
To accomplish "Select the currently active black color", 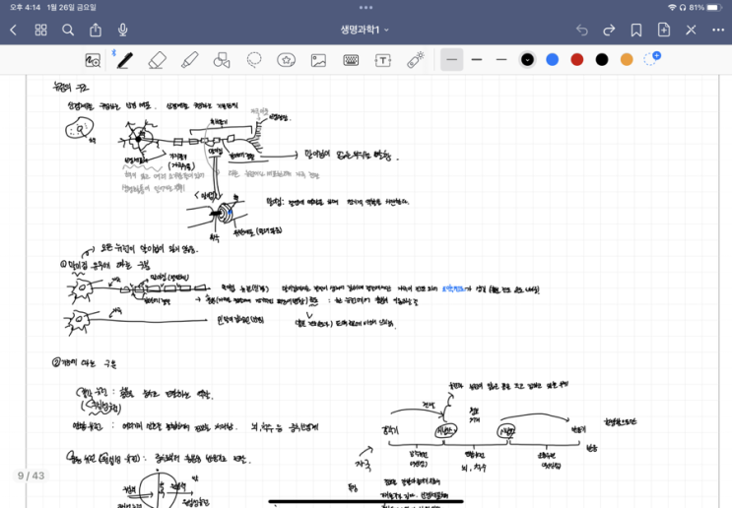I will [527, 60].
